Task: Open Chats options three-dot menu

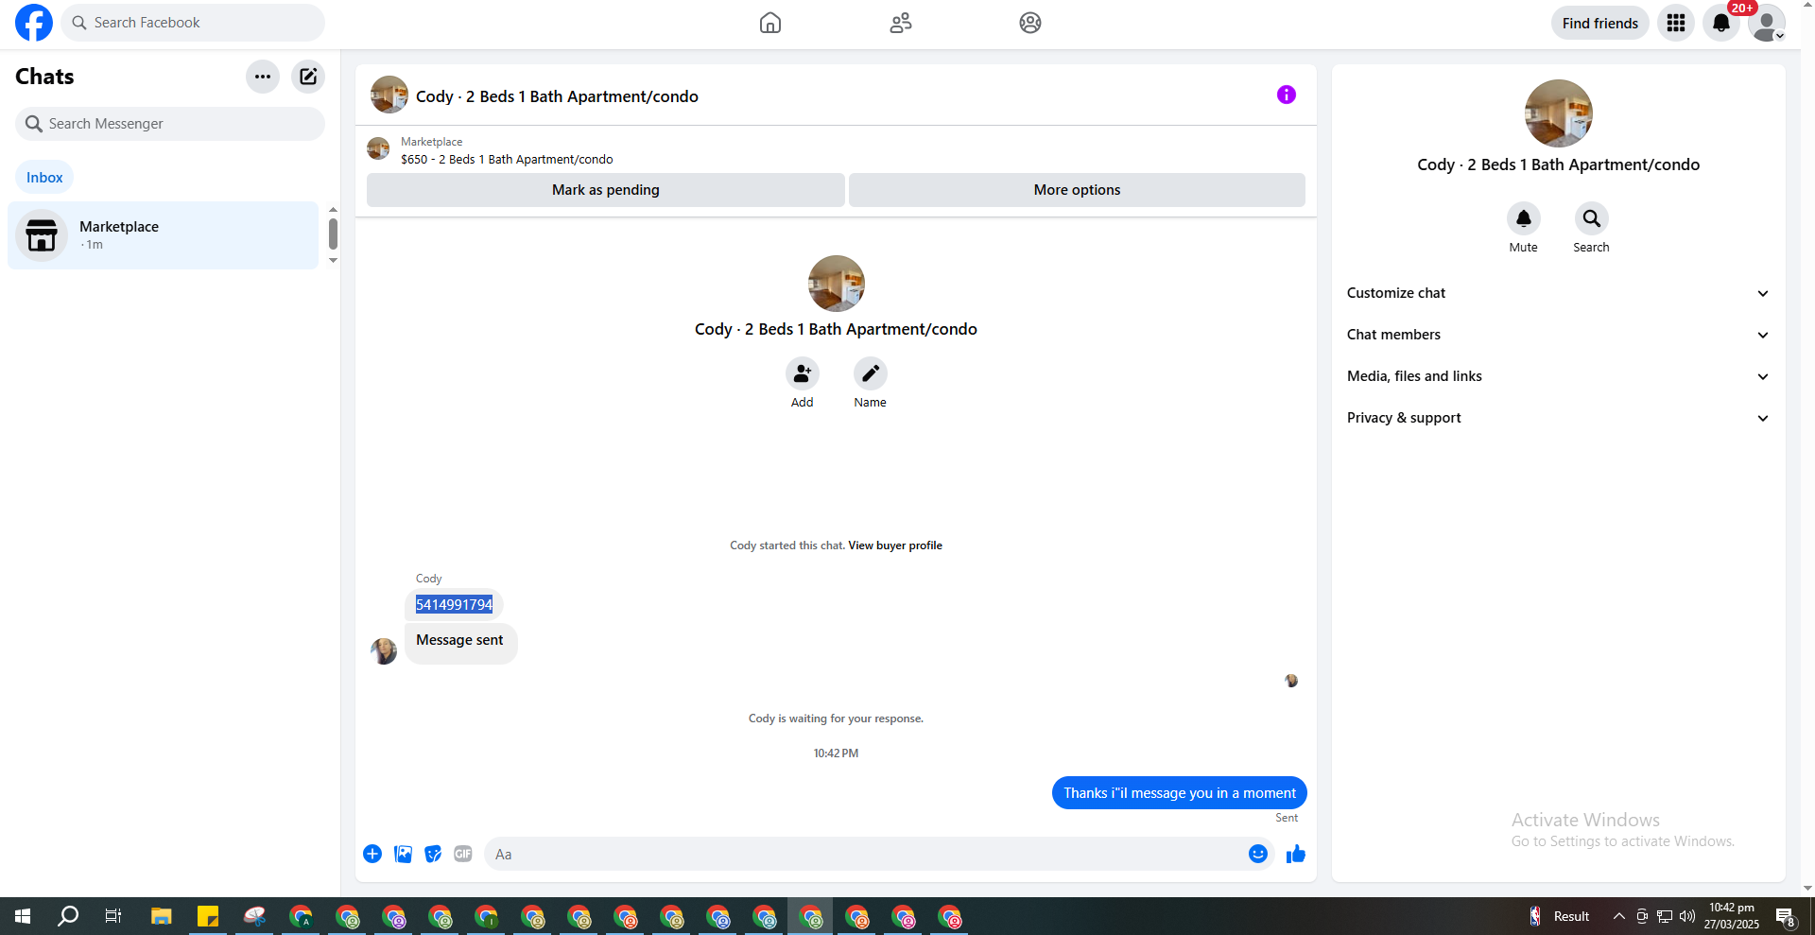Action: (x=263, y=77)
